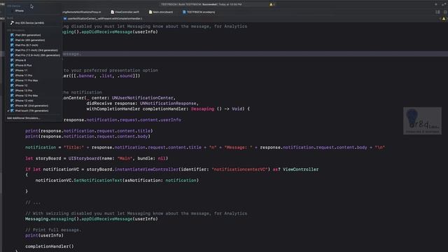Screen dimensions: 448x252
Task: Click the 'if let notificationVC' line
Action: 171,169
